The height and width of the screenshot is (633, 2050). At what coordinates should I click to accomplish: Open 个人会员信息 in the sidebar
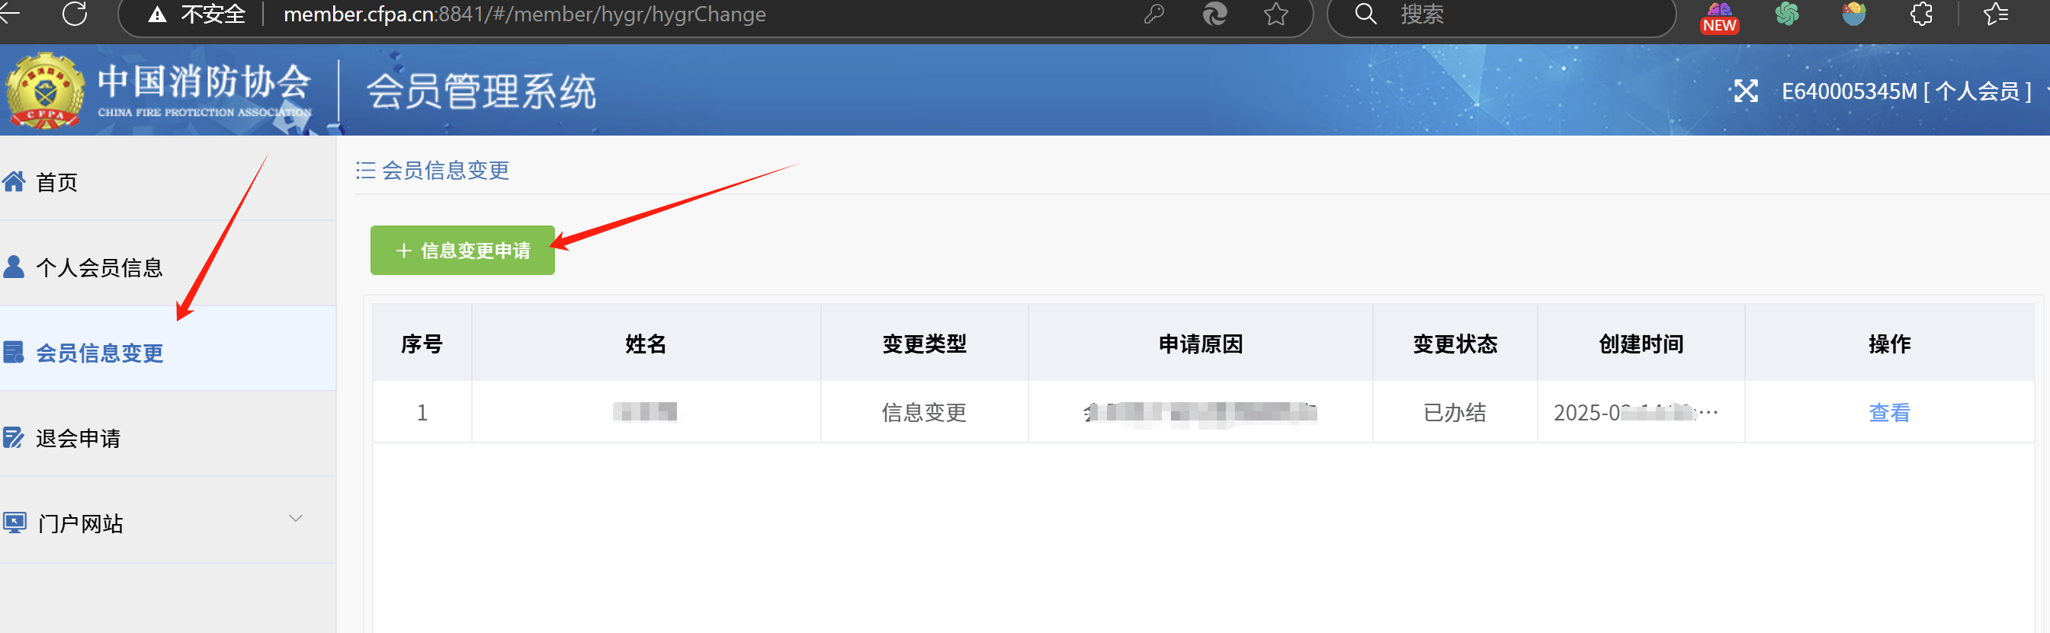tap(98, 267)
